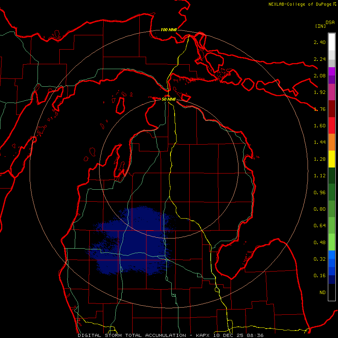338x338 pixels.
Task: Click the KAPX station identifier in caption
Action: [203, 335]
